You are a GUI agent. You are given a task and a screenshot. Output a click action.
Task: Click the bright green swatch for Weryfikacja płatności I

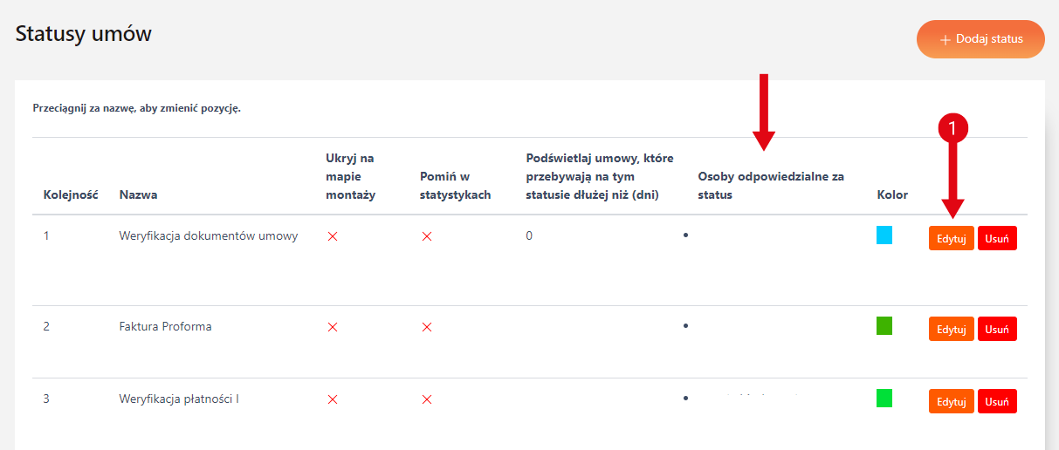[x=884, y=399]
